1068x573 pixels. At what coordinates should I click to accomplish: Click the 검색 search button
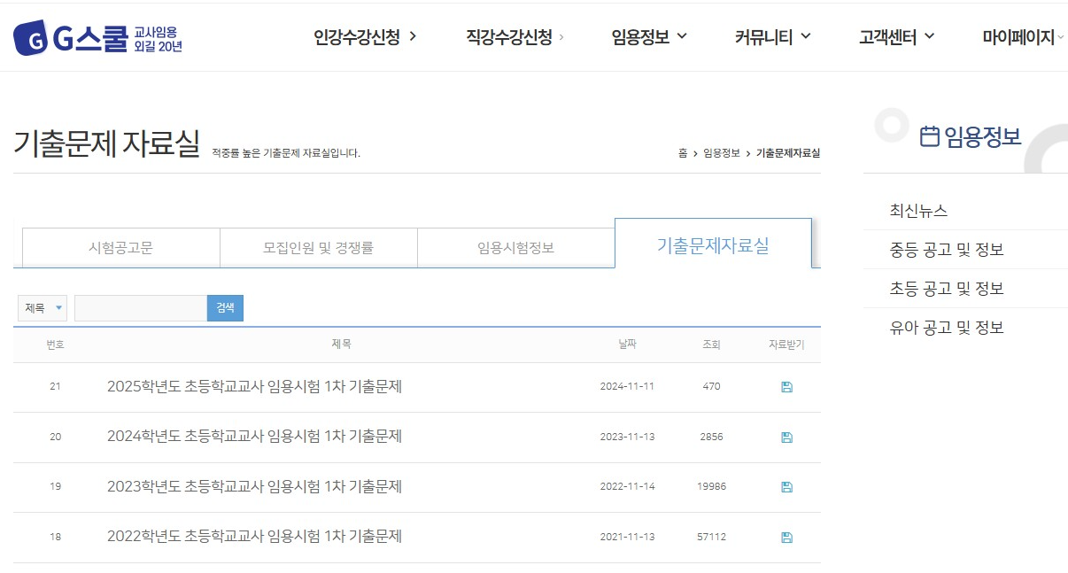(224, 307)
